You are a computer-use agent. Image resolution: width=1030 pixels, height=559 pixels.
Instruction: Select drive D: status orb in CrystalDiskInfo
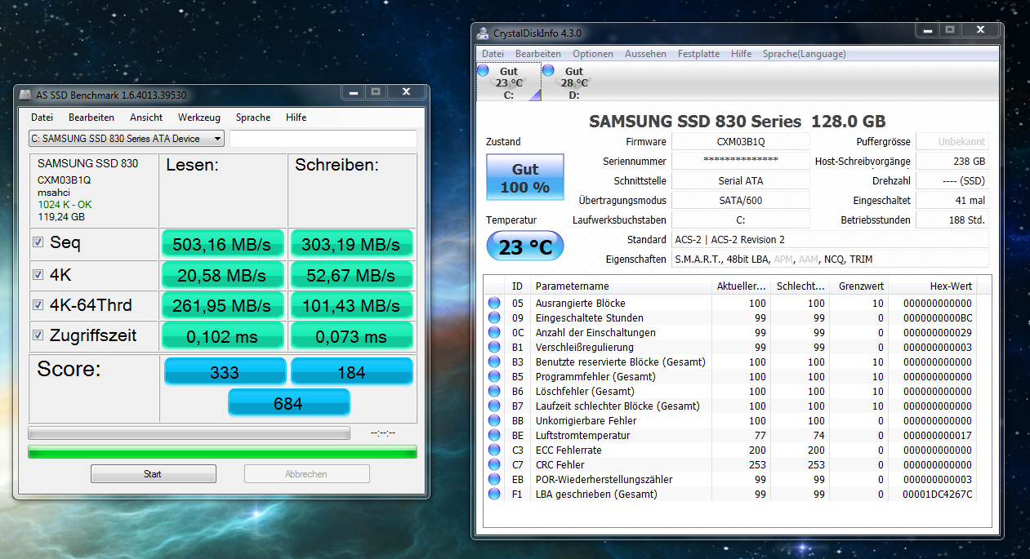click(549, 71)
